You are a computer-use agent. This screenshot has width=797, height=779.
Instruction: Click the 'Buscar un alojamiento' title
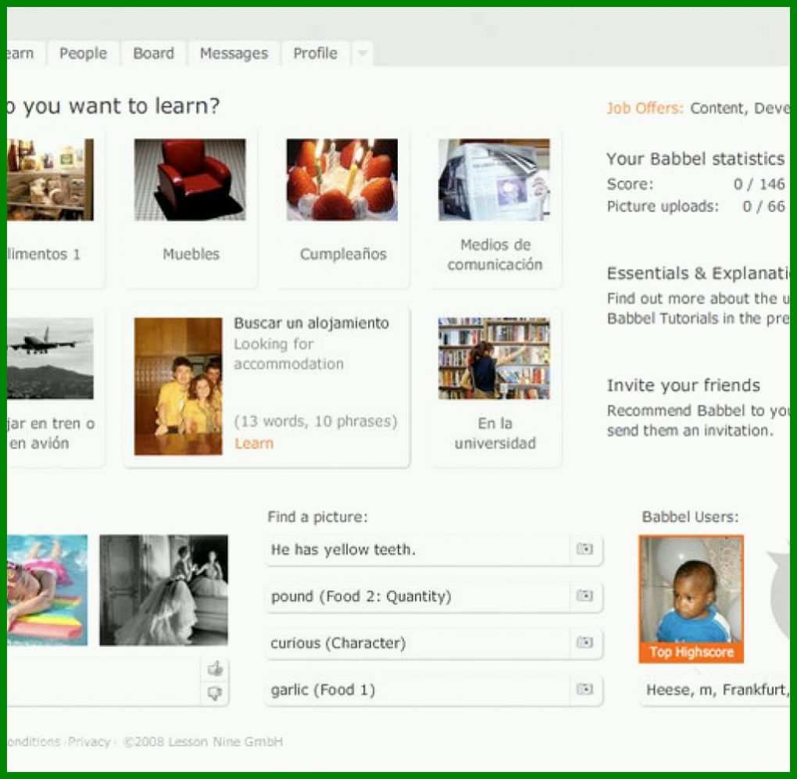pyautogui.click(x=311, y=323)
